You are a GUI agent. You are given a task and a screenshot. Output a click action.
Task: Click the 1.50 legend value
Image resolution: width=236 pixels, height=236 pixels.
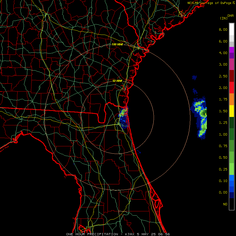pos(223,111)
